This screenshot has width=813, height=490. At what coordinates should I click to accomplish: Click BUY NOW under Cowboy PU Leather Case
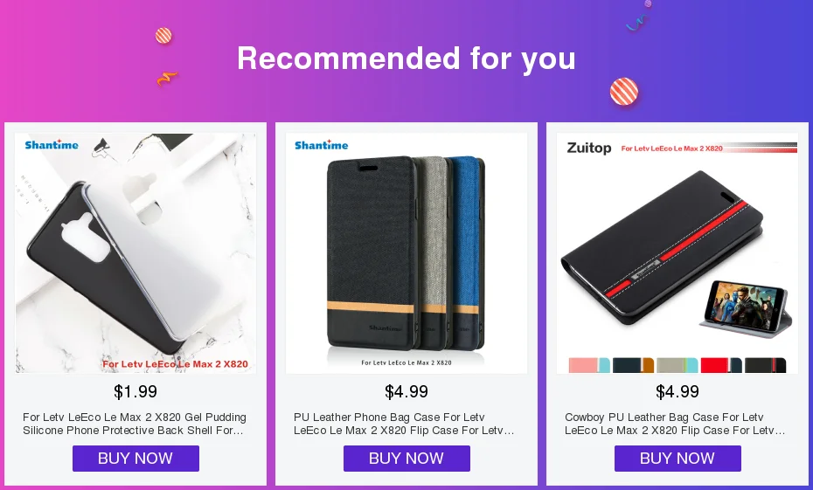[x=677, y=459]
